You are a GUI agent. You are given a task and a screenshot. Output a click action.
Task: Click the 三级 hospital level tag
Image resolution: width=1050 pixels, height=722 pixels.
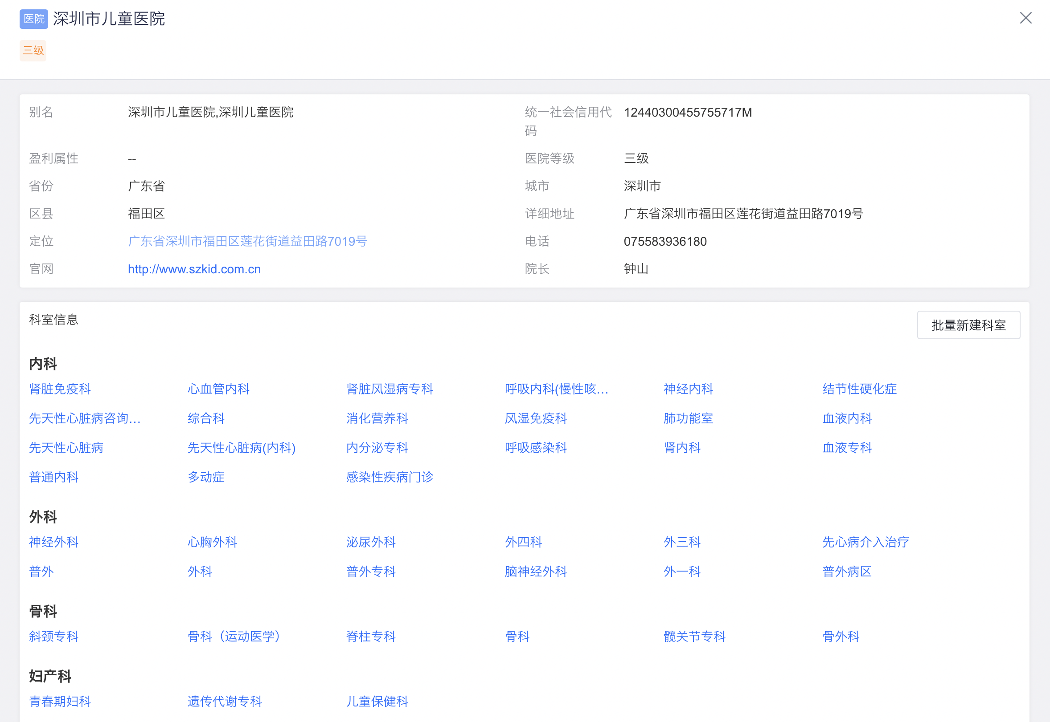[33, 50]
